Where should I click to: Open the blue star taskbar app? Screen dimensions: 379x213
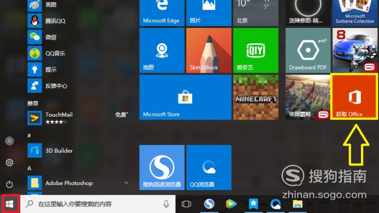coord(254,204)
